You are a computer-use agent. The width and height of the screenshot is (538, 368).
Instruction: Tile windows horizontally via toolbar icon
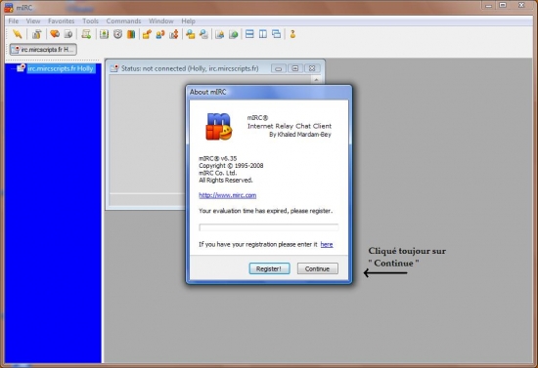pos(249,34)
